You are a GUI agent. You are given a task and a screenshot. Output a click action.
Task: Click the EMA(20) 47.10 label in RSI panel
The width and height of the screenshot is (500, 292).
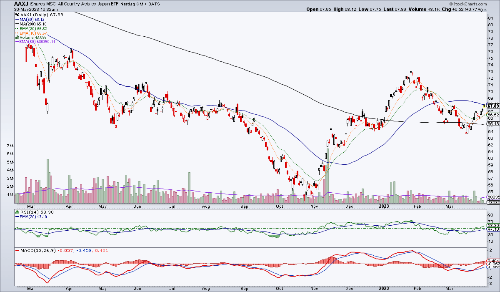pos(30,217)
